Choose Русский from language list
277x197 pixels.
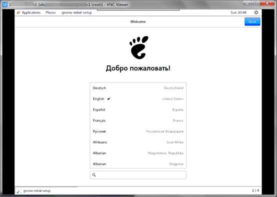138,131
